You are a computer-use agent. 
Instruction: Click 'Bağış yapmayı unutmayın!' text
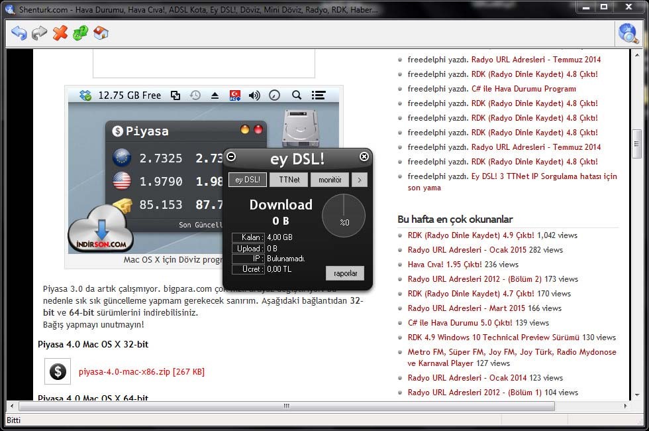click(x=93, y=324)
